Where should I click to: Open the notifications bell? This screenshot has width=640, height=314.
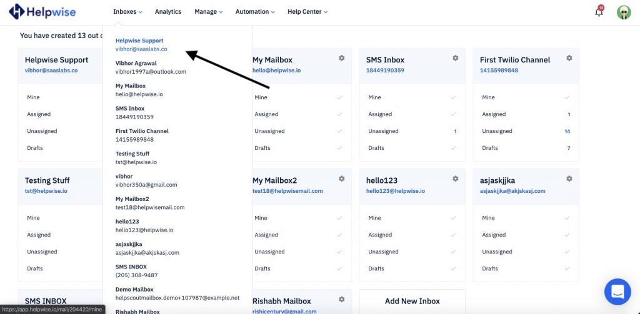point(599,11)
